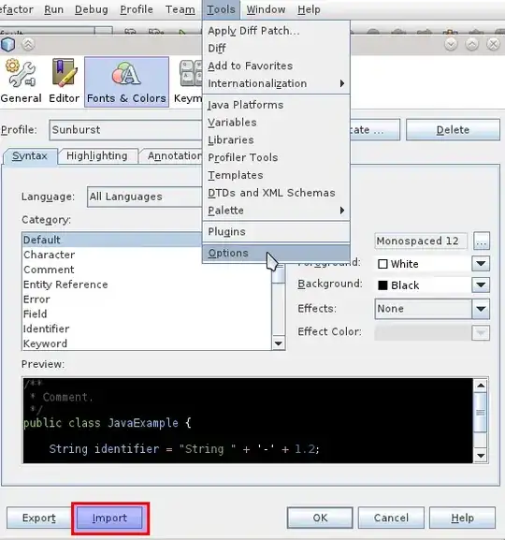Select Keyword category in list
Viewport: 505px width, 540px height.
(x=147, y=343)
